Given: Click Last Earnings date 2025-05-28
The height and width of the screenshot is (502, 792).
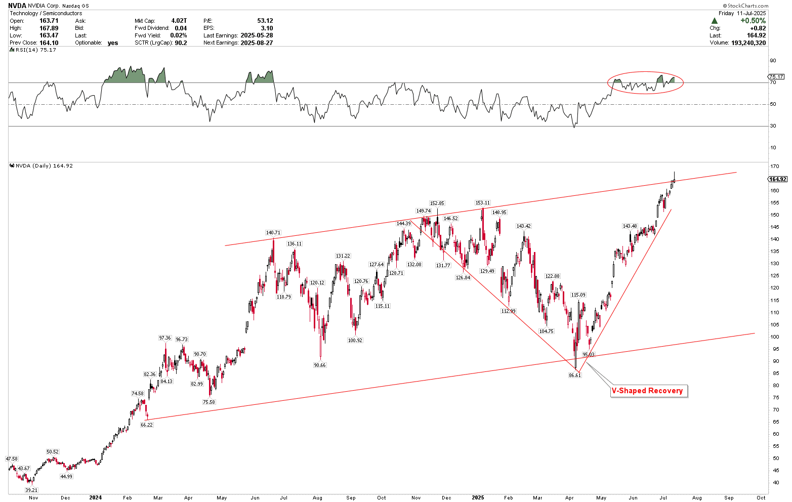Looking at the screenshot, I should point(257,35).
